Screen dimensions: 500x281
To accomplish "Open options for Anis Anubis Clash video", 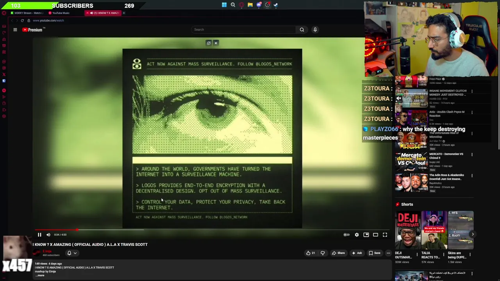I will click(x=472, y=112).
